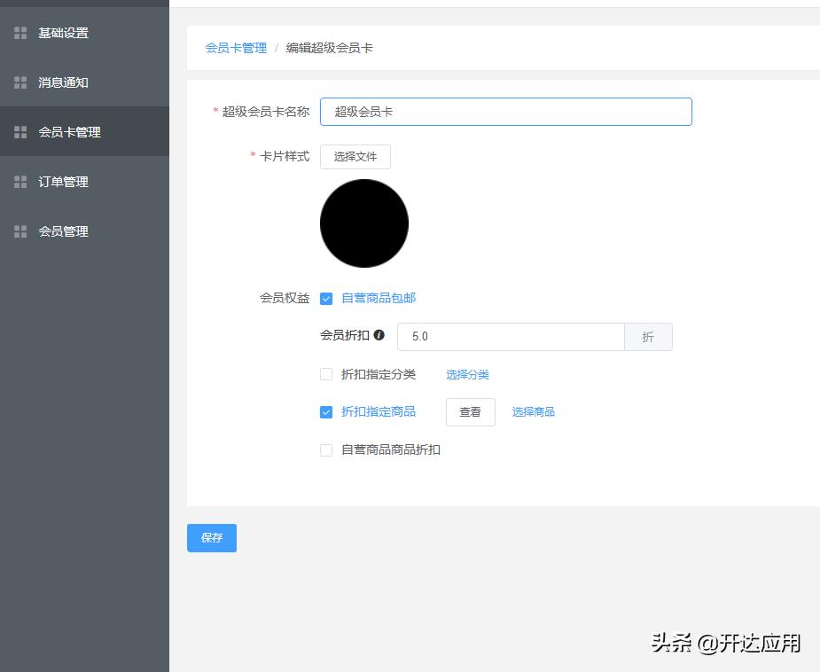
Task: Open the 选择商品 product picker link
Action: coord(533,411)
